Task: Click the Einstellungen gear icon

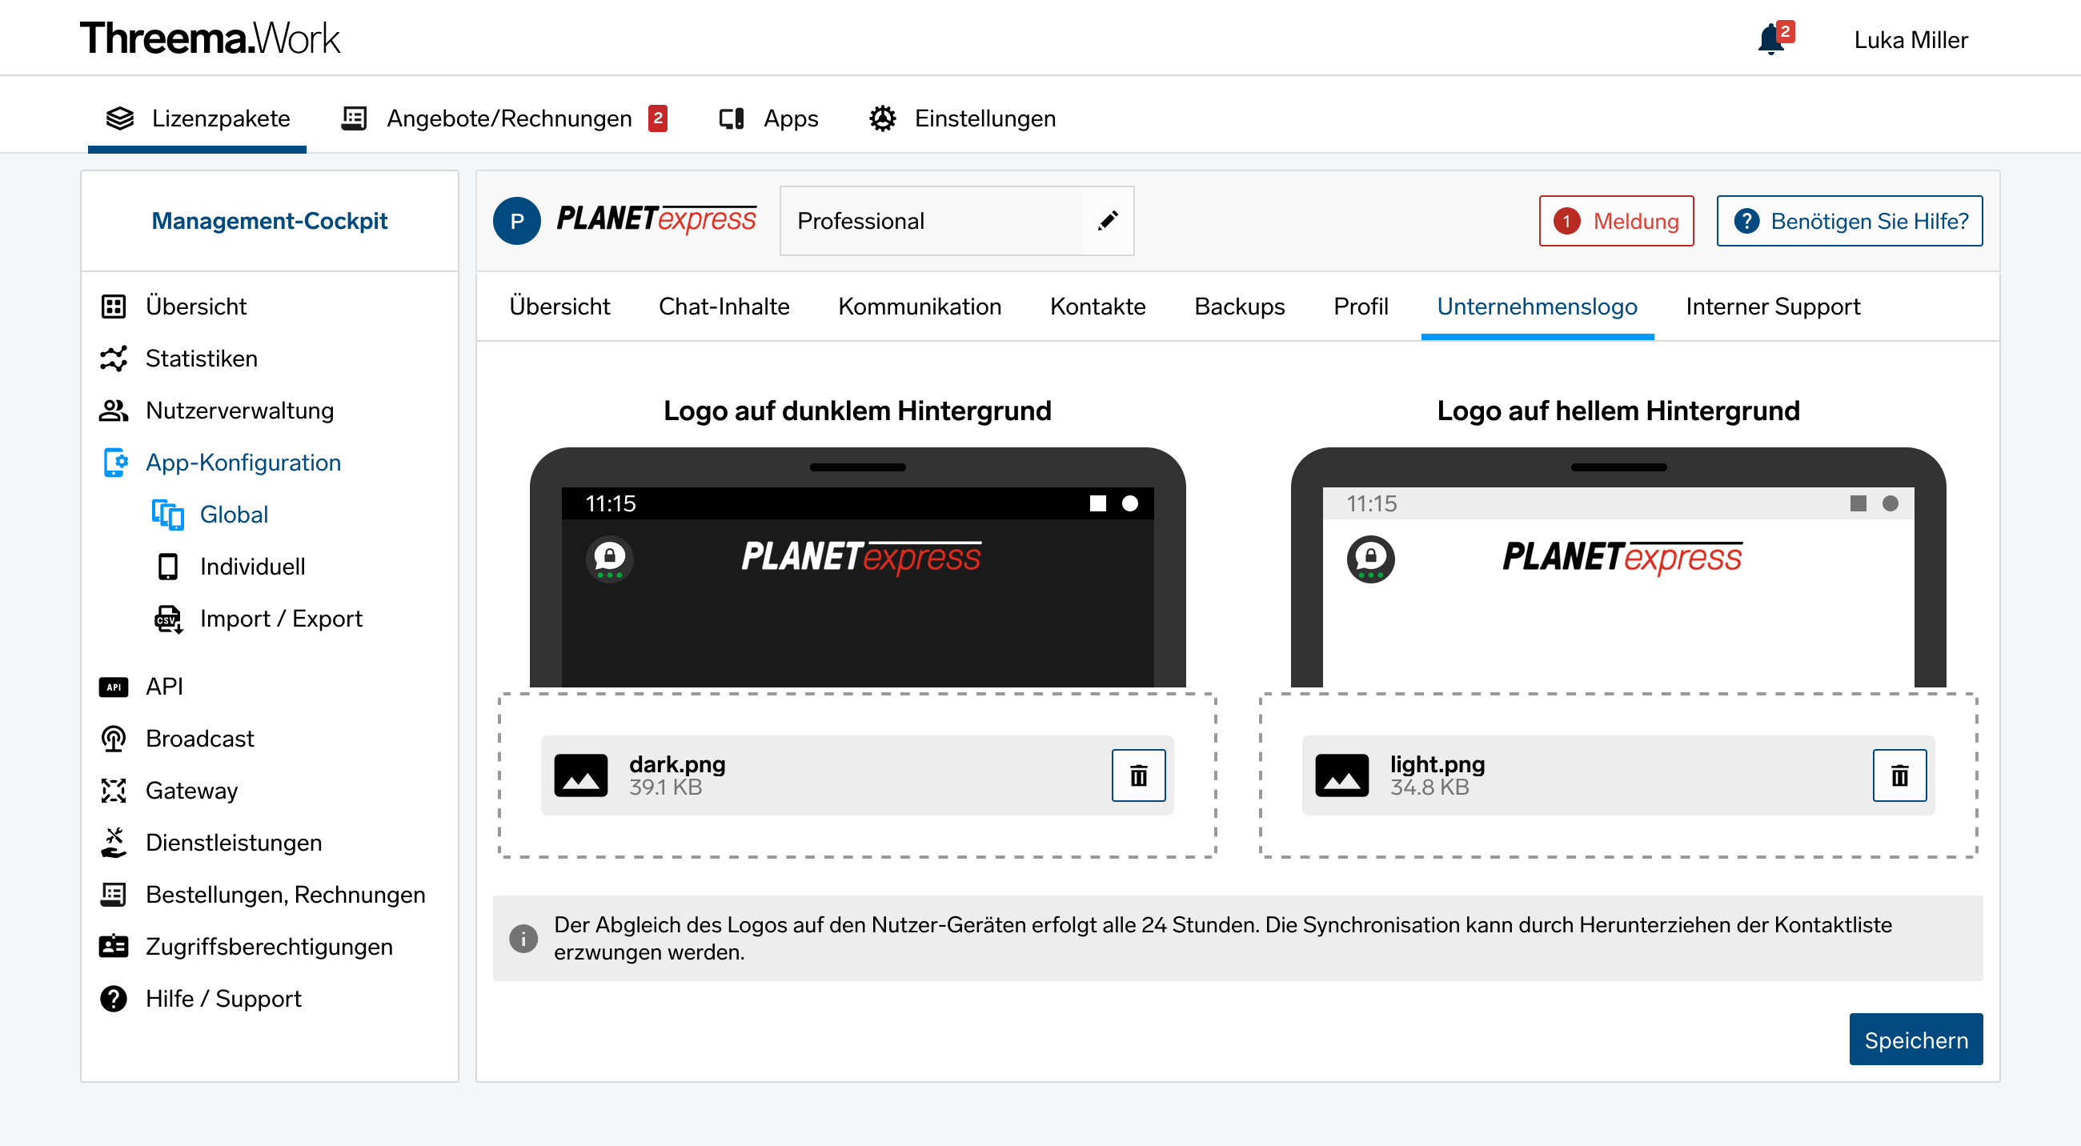Action: [x=882, y=118]
